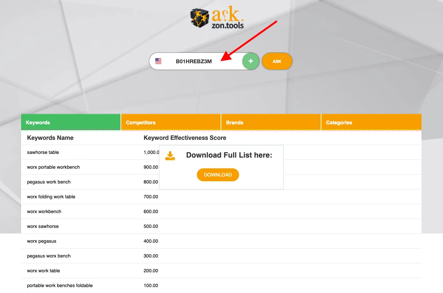Click the orange download arrow icon
Screen dimensions: 443x293
[170, 156]
